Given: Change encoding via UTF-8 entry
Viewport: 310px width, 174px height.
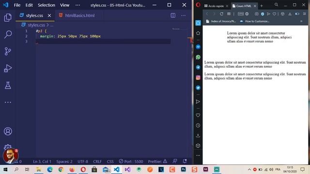Looking at the screenshot, I should (83, 161).
